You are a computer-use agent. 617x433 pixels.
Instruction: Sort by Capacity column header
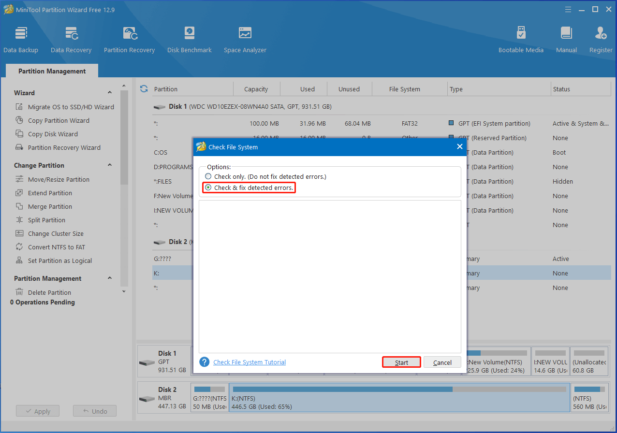click(x=256, y=89)
